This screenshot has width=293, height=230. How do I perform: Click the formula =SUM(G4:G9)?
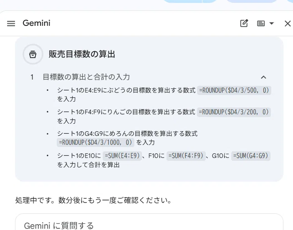coord(251,156)
